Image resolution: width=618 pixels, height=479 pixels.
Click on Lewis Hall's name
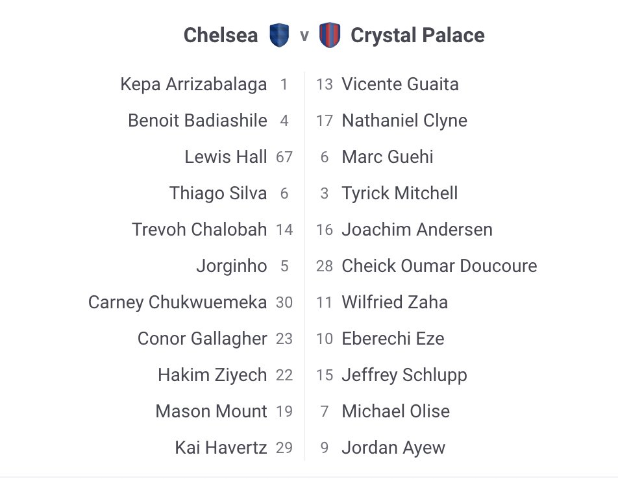[x=225, y=157]
